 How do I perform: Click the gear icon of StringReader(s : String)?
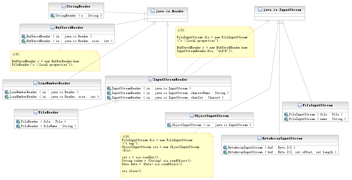pos(52,15)
